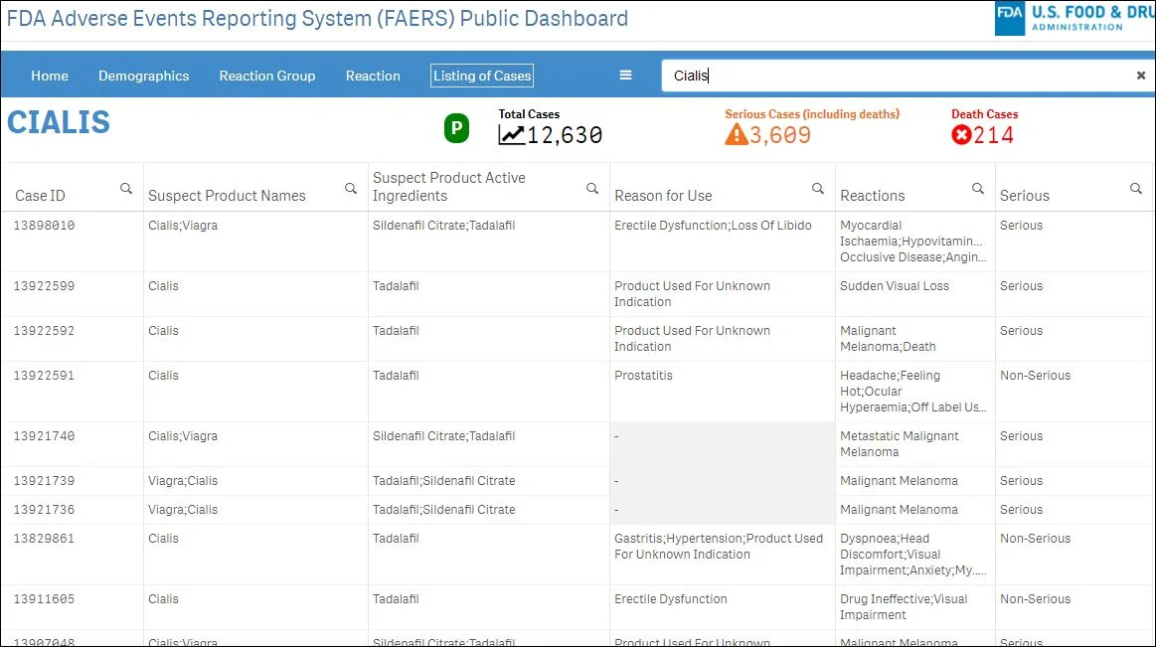Click the 214 death cases value
The height and width of the screenshot is (647, 1156).
[x=993, y=135]
